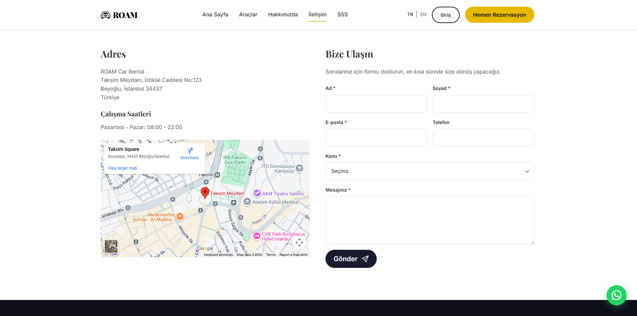Go to Hakkımızda page
The width and height of the screenshot is (637, 316).
(283, 15)
